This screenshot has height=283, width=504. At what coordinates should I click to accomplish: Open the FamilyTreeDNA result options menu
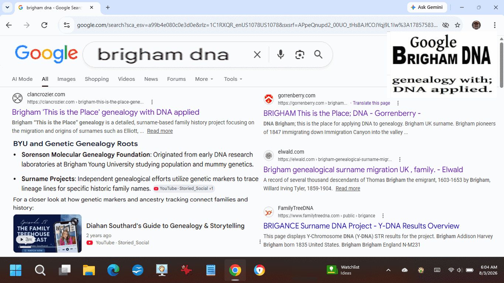(x=383, y=216)
